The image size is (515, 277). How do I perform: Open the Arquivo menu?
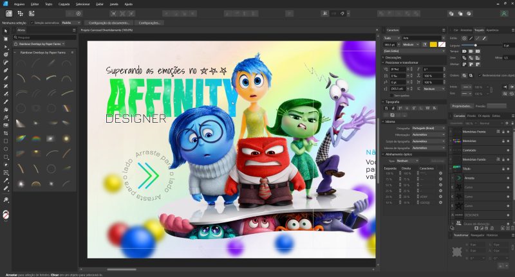[19, 4]
